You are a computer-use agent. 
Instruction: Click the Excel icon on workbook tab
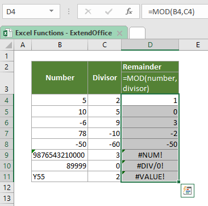point(8,33)
